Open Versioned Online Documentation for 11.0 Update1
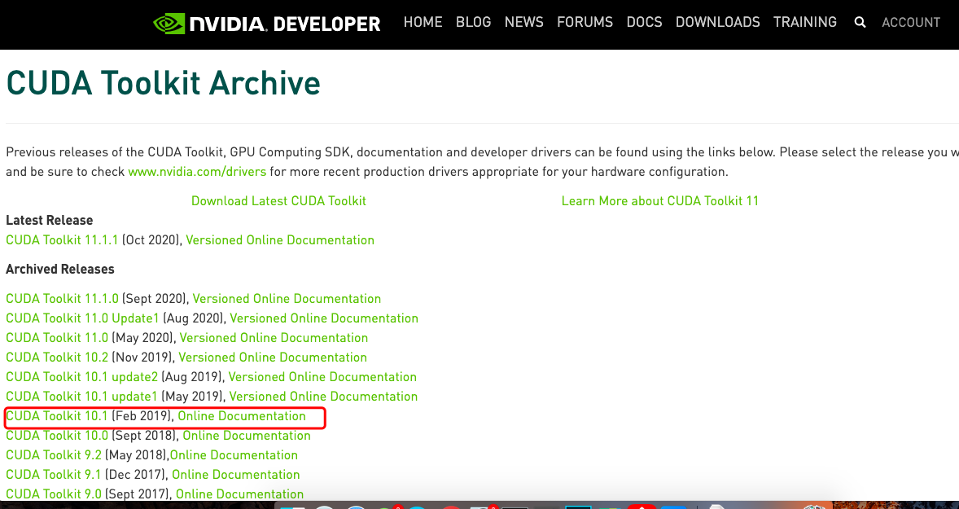959x509 pixels. [324, 318]
